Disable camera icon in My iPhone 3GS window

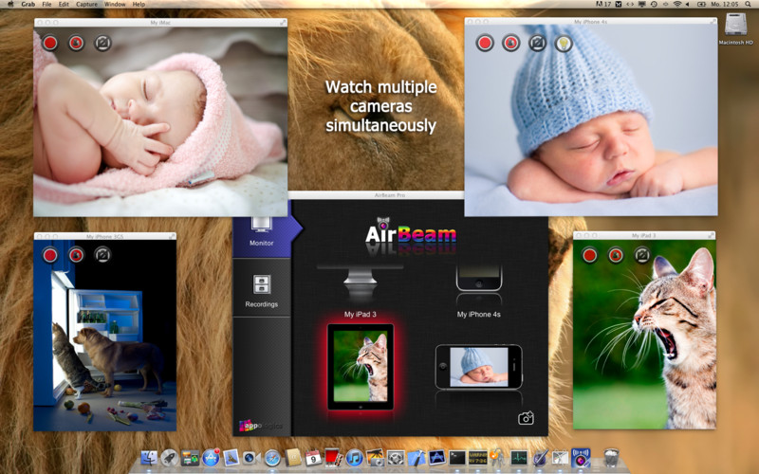(102, 255)
